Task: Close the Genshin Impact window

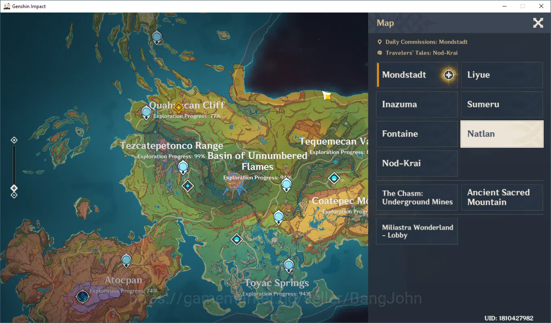Action: [541, 6]
